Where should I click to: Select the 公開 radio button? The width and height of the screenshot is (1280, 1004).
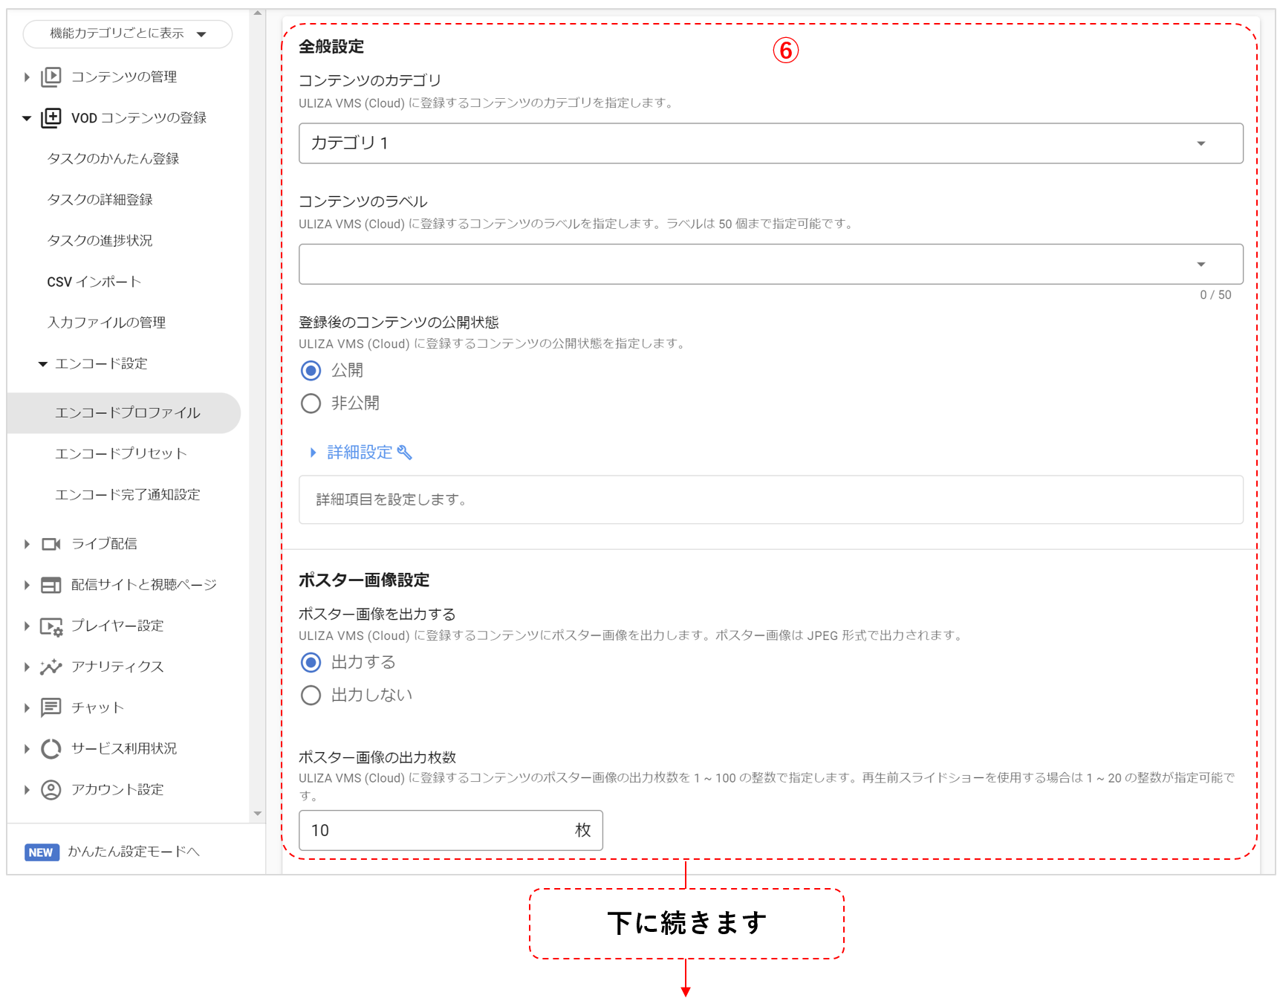point(311,370)
